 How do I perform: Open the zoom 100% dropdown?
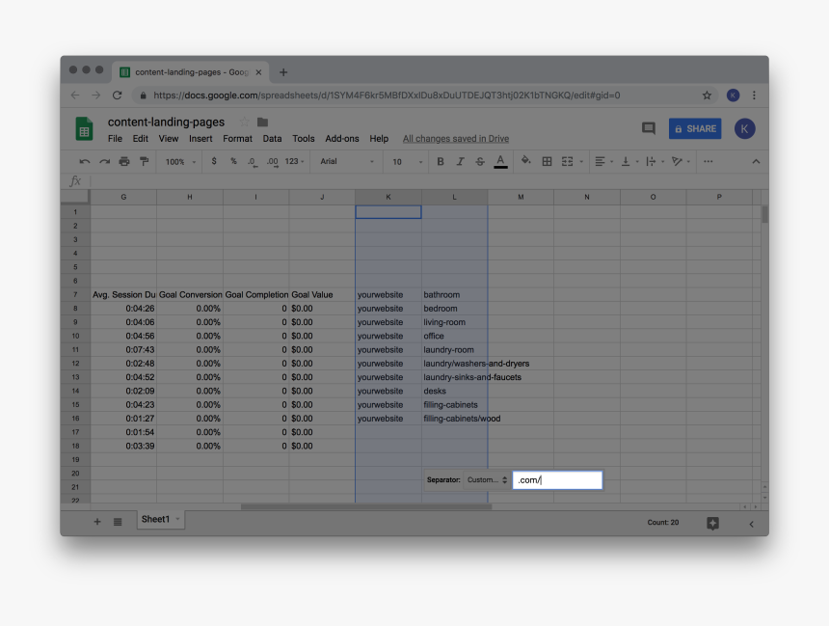click(180, 162)
